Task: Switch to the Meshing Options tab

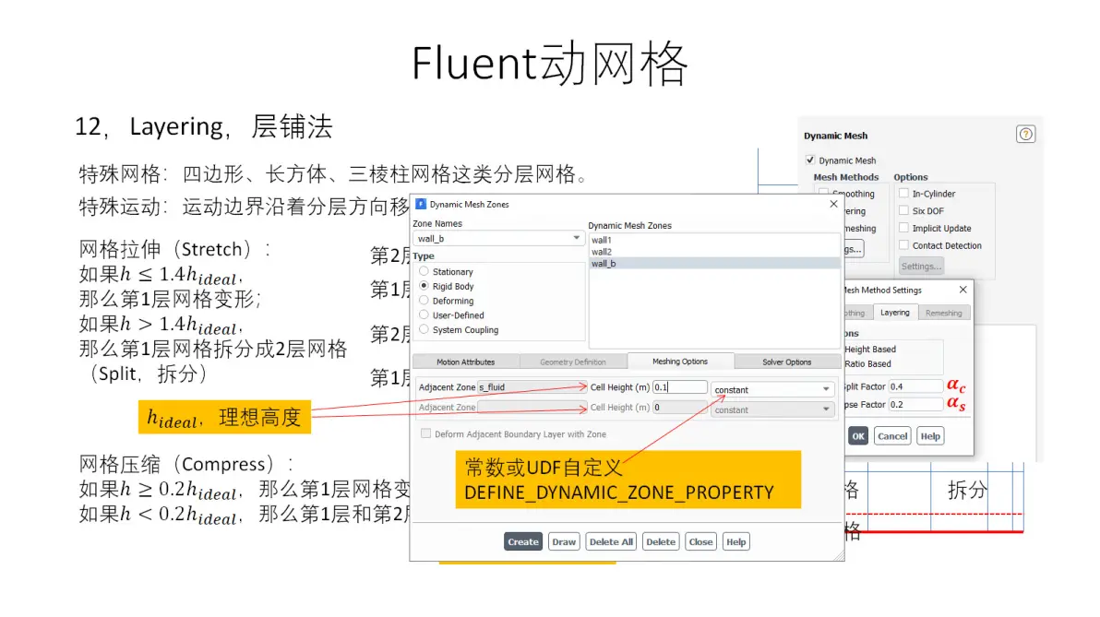Action: (680, 362)
